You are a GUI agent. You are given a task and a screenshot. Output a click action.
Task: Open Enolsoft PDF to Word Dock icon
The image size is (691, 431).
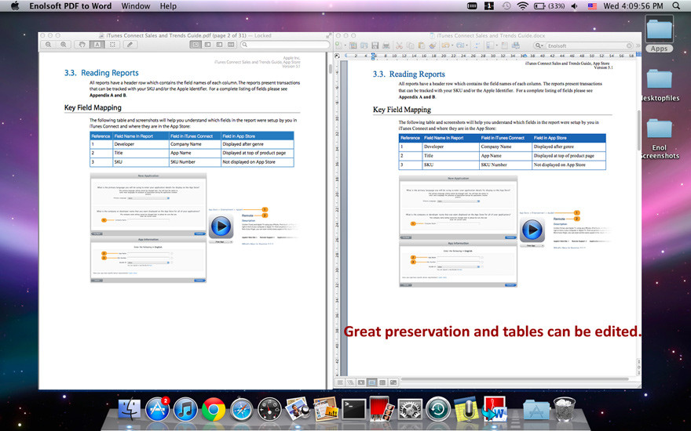tap(495, 408)
